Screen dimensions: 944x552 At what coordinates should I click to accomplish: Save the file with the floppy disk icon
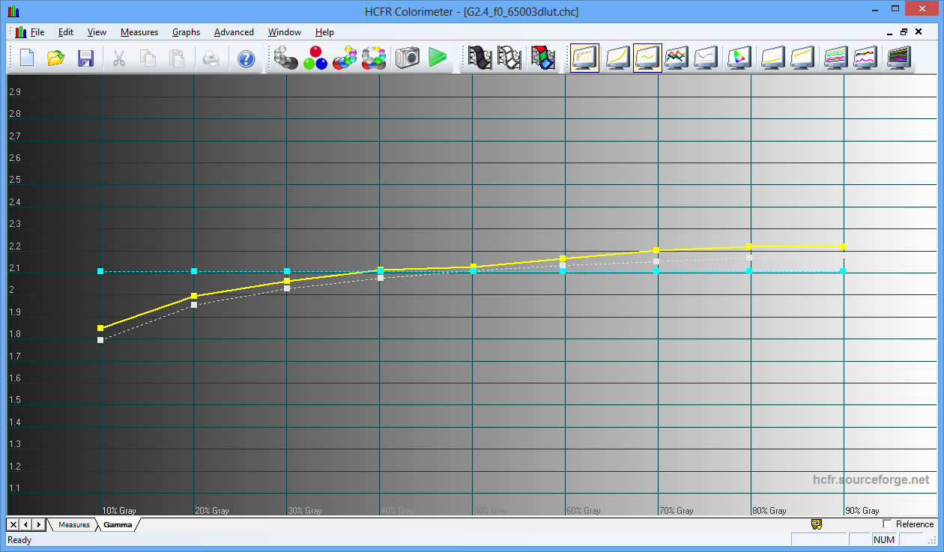(85, 58)
